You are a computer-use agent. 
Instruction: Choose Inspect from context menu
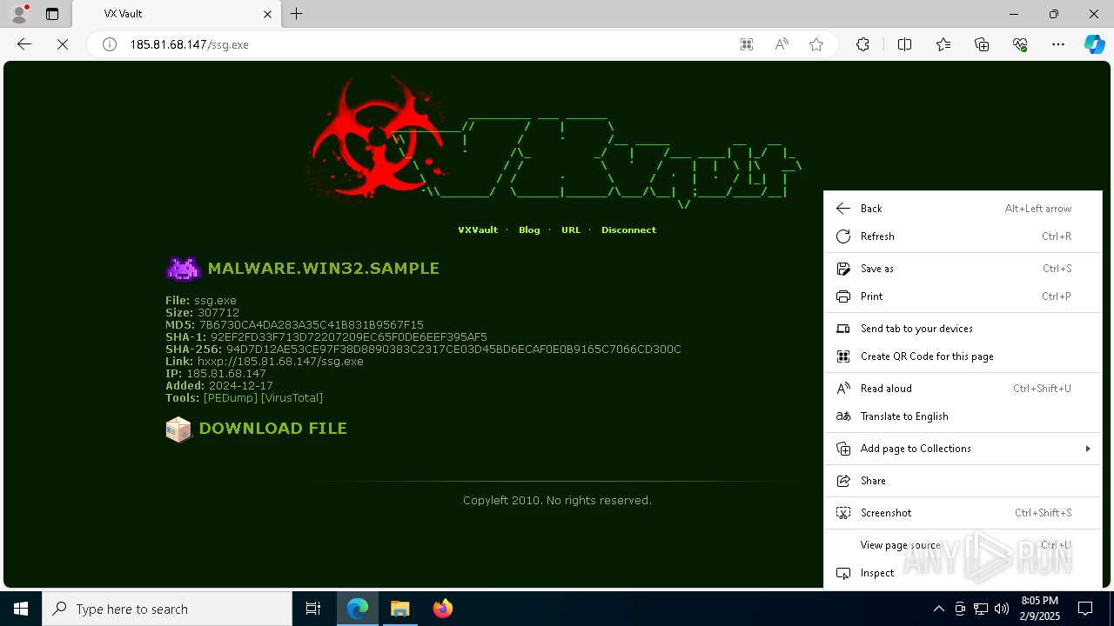[x=963, y=573]
